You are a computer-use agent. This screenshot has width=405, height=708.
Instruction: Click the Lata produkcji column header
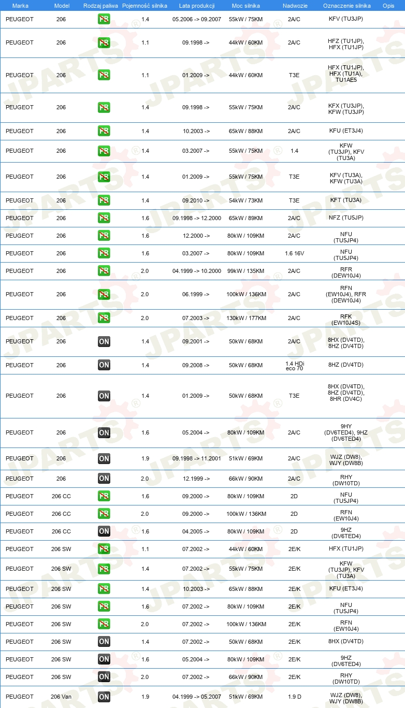pyautogui.click(x=197, y=6)
